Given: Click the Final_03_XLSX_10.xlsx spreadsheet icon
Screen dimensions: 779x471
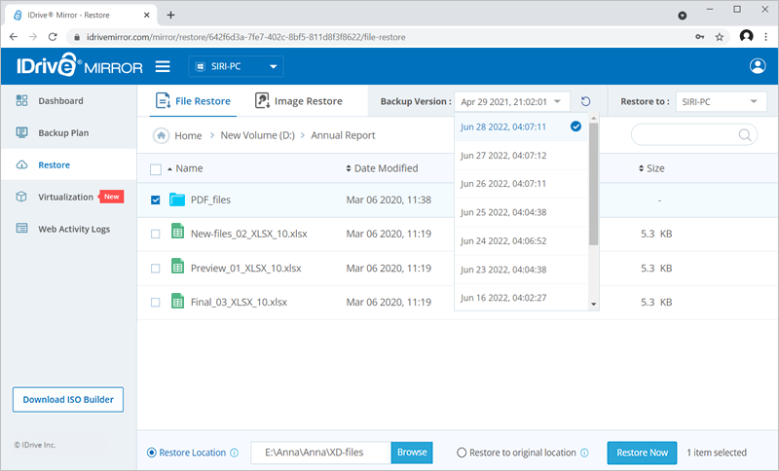Looking at the screenshot, I should point(177,301).
